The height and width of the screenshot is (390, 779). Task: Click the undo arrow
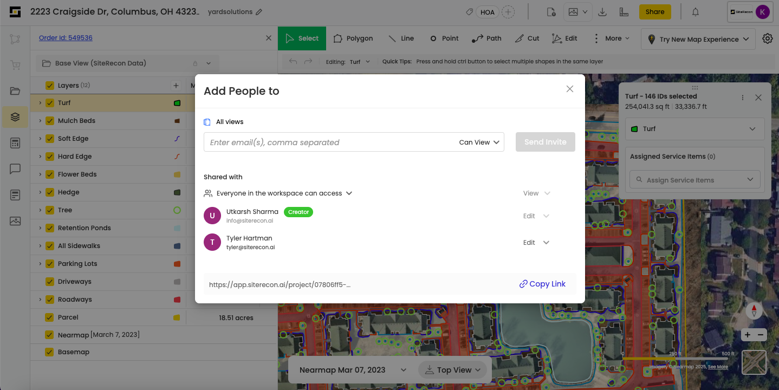pos(293,62)
